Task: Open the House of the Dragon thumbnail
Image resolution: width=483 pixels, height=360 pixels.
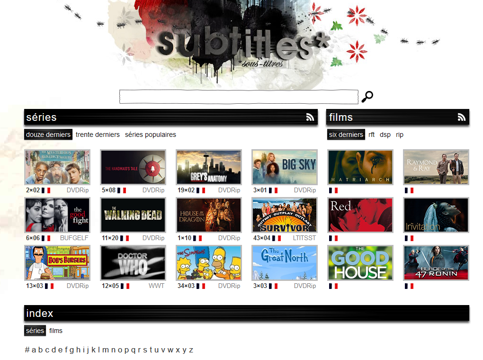Action: coord(209,215)
